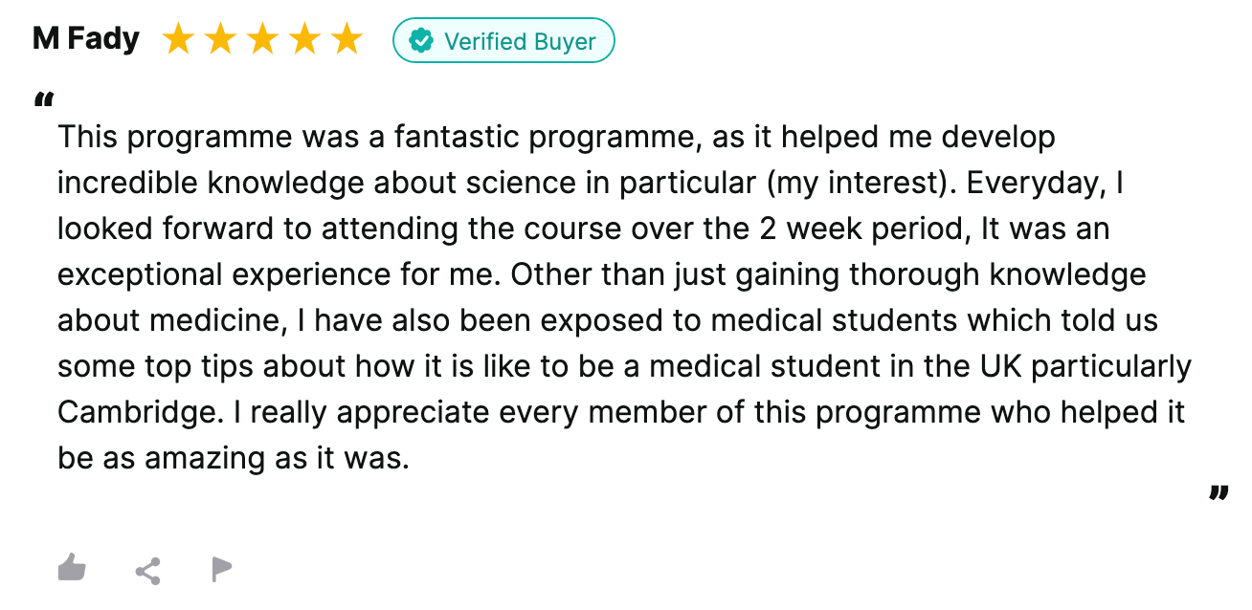This screenshot has width=1252, height=610.
Task: Open reviewer name M Fady
Action: point(85,39)
